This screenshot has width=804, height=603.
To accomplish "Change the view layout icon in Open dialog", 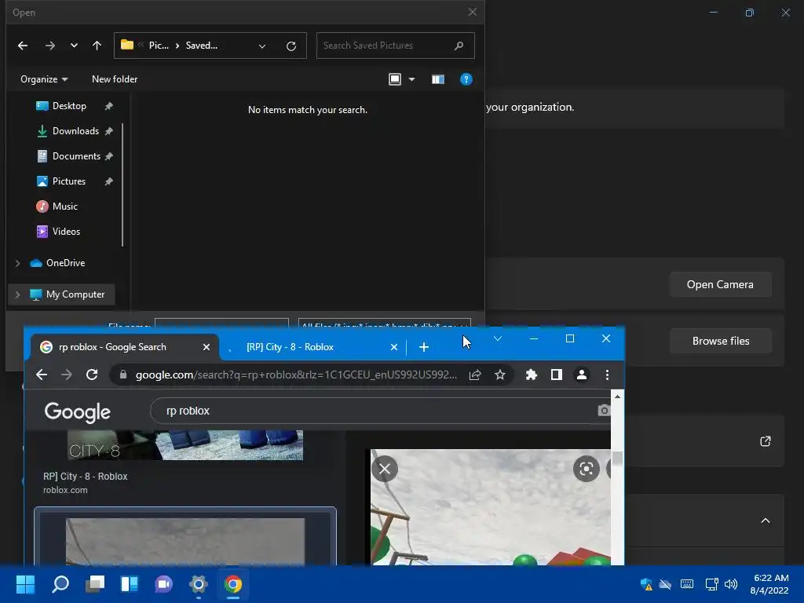I will pos(395,79).
